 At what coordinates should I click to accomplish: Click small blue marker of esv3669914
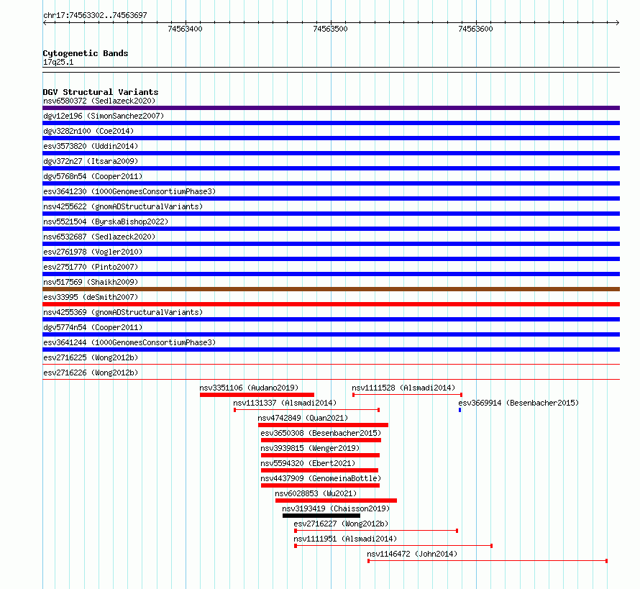point(460,410)
